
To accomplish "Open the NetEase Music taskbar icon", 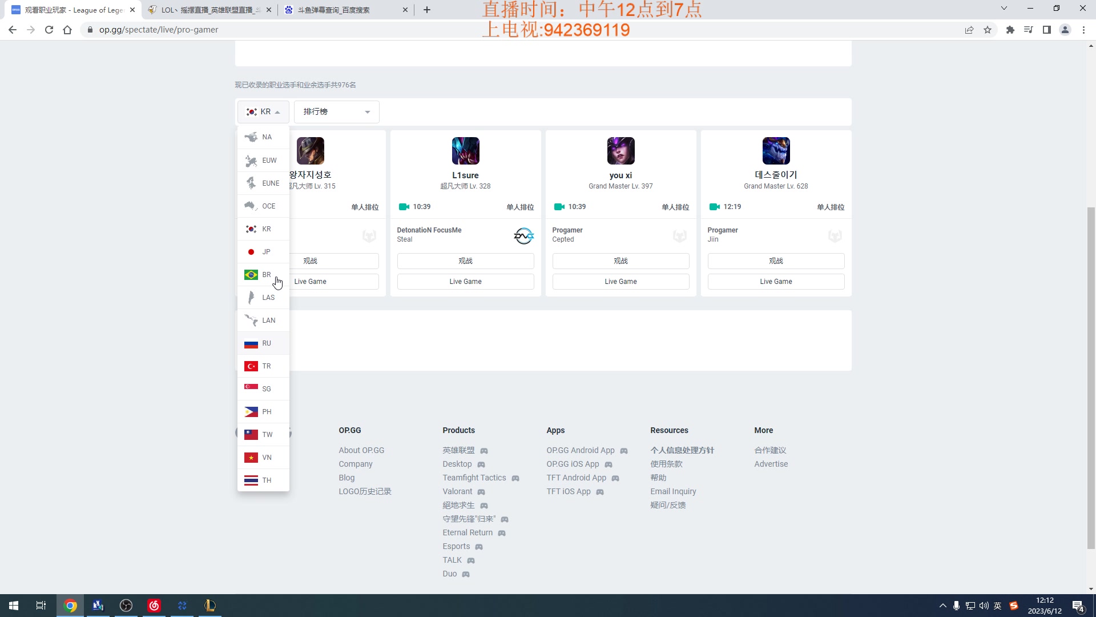I will tap(154, 606).
